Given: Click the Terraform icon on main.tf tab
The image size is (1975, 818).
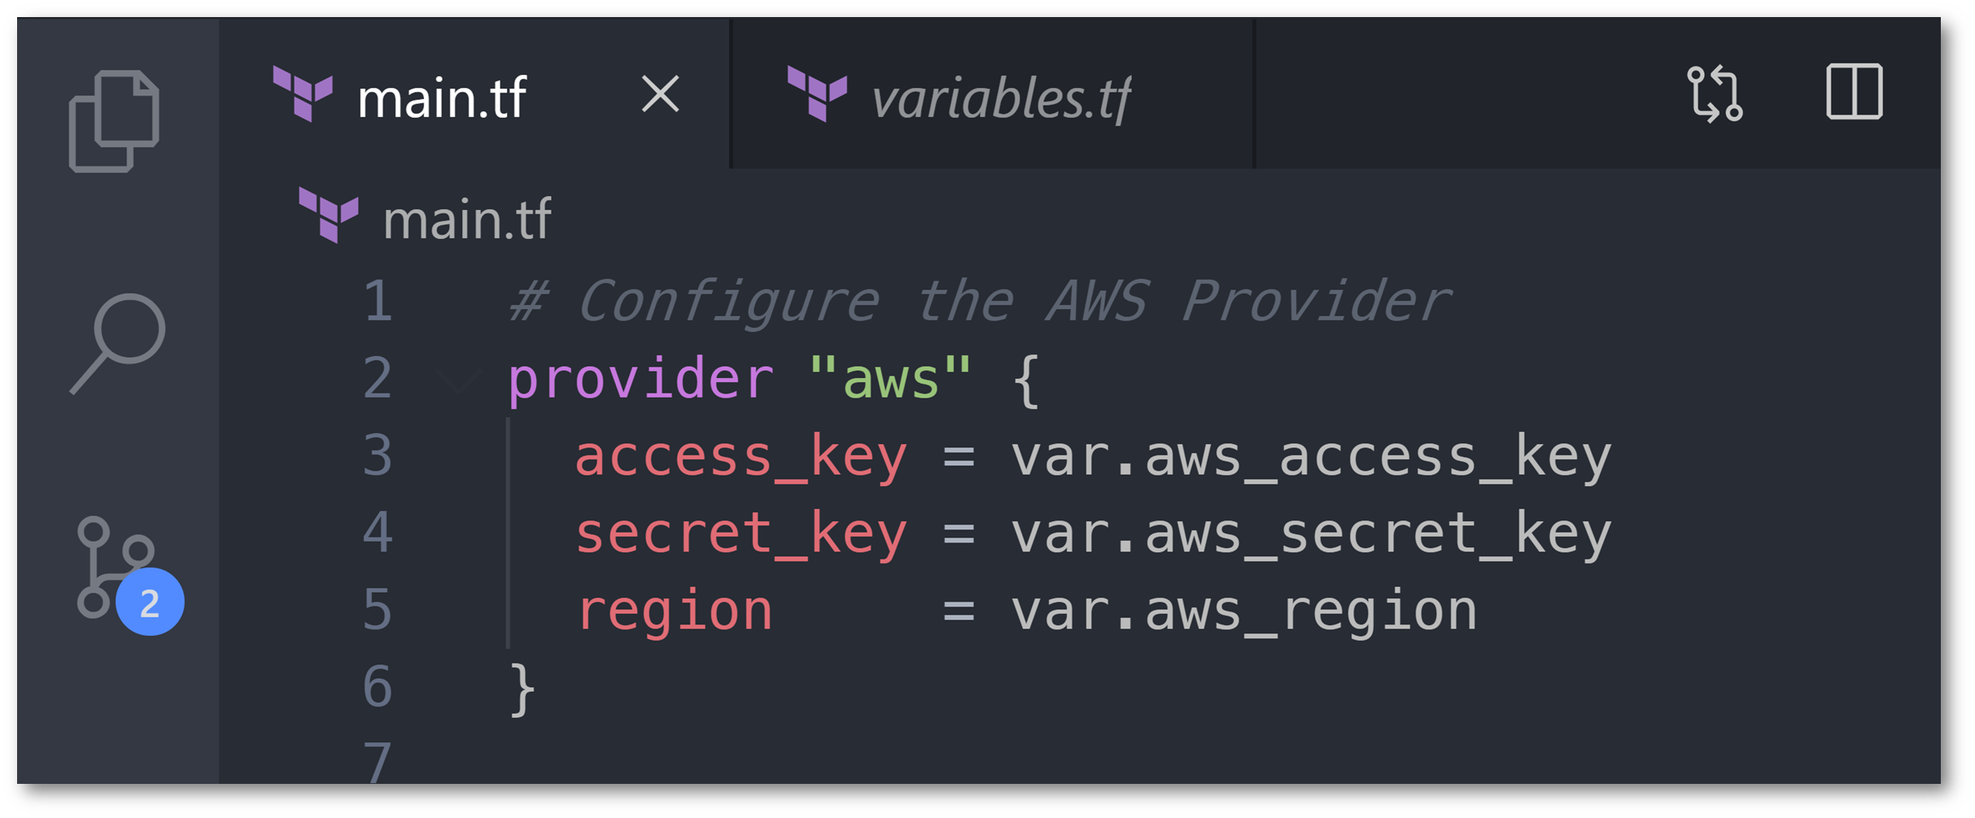Looking at the screenshot, I should coord(304,96).
